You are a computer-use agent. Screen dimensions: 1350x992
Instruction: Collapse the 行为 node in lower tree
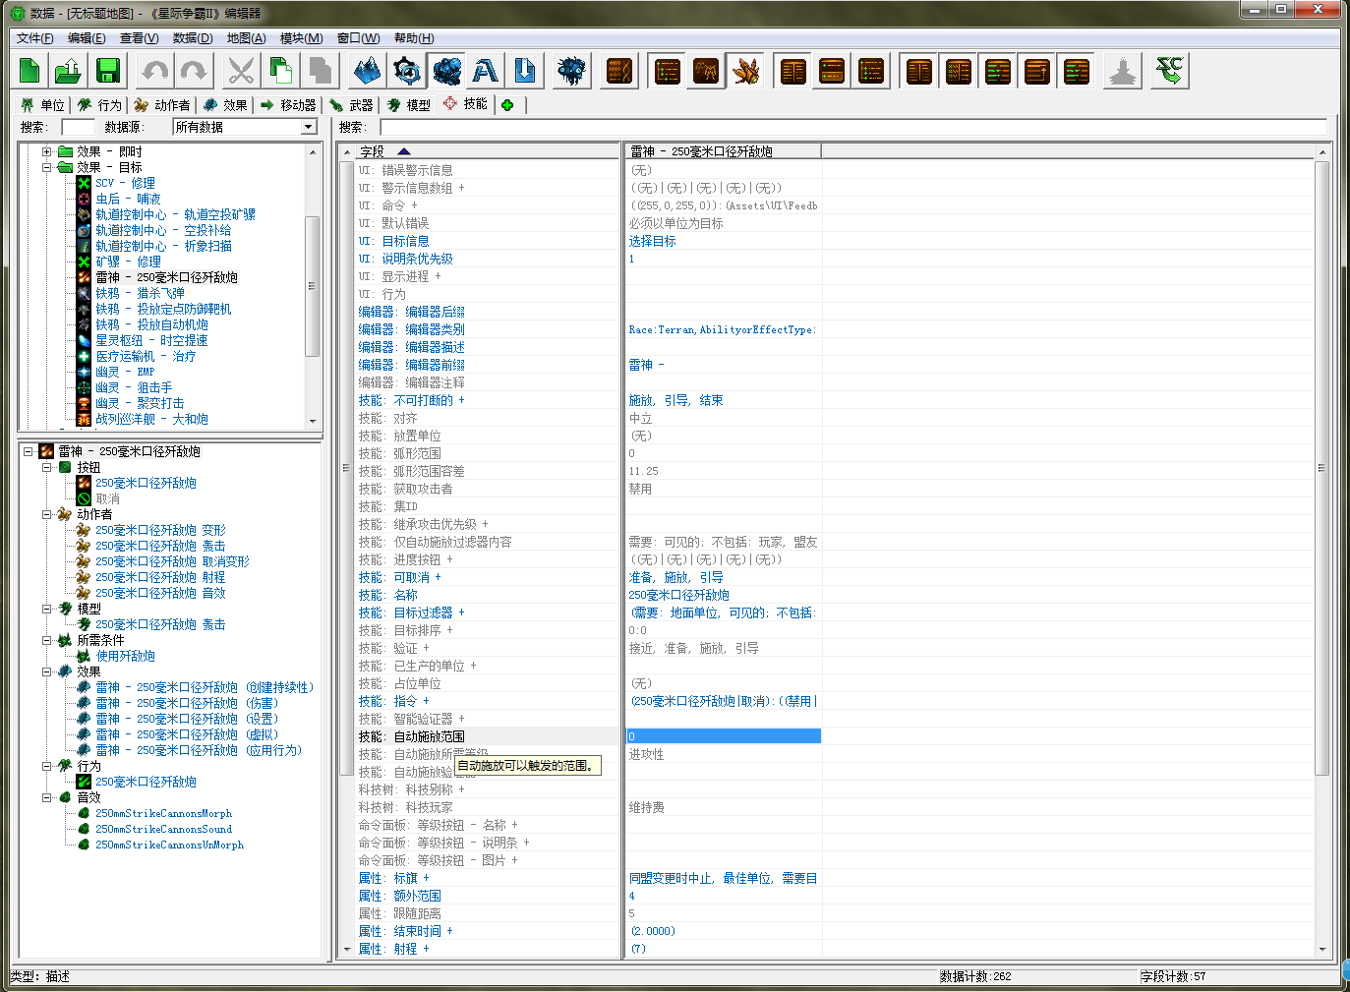click(46, 766)
